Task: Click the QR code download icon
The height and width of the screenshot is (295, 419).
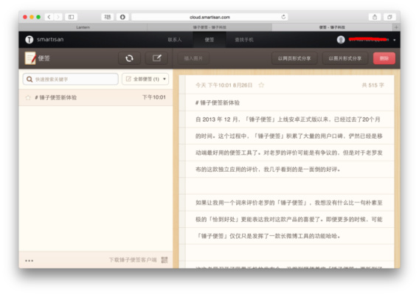Action: (x=165, y=260)
